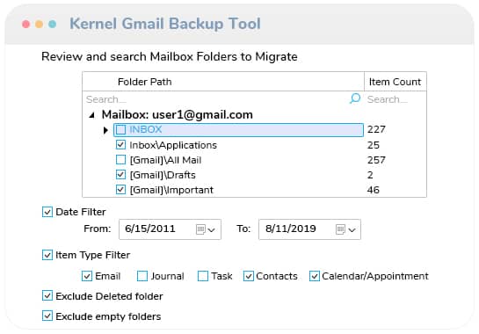Uncheck the Calendar/Appointment item type
The image size is (479, 334).
[315, 276]
